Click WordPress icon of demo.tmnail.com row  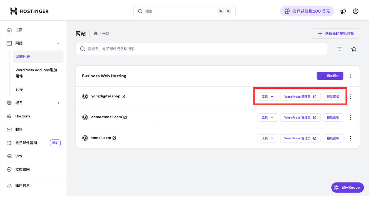pyautogui.click(x=85, y=117)
